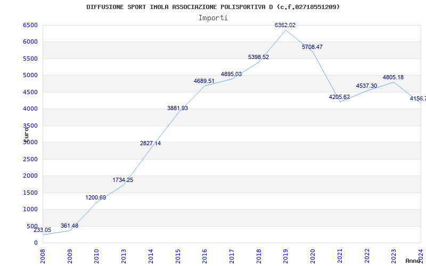Click the 2019 year axis label

pyautogui.click(x=285, y=256)
